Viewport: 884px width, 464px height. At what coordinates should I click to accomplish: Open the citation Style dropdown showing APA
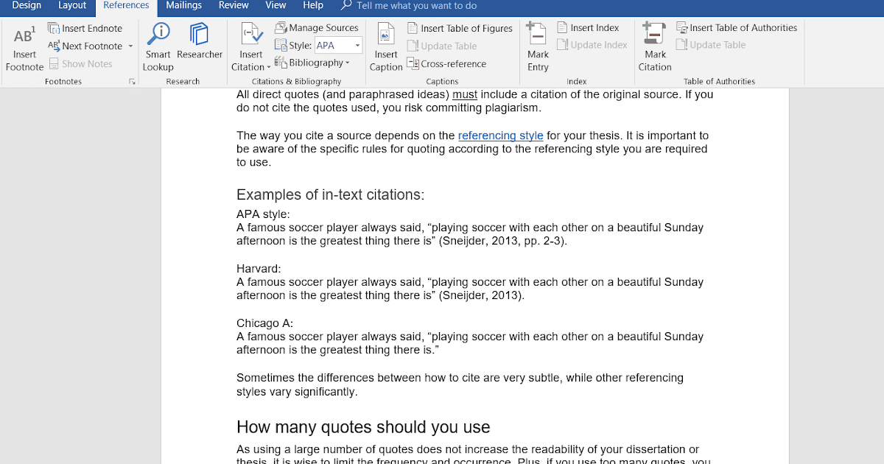(x=338, y=46)
